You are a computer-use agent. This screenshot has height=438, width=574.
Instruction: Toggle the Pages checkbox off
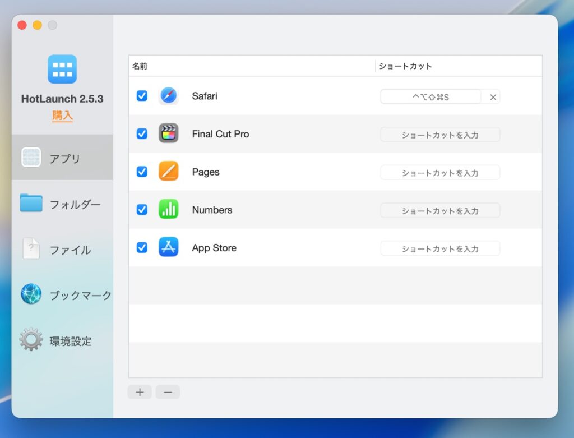click(x=142, y=172)
